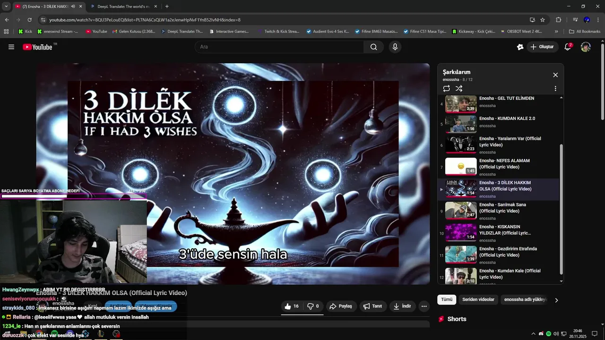
Task: Open YouTube notifications bell
Action: (568, 47)
